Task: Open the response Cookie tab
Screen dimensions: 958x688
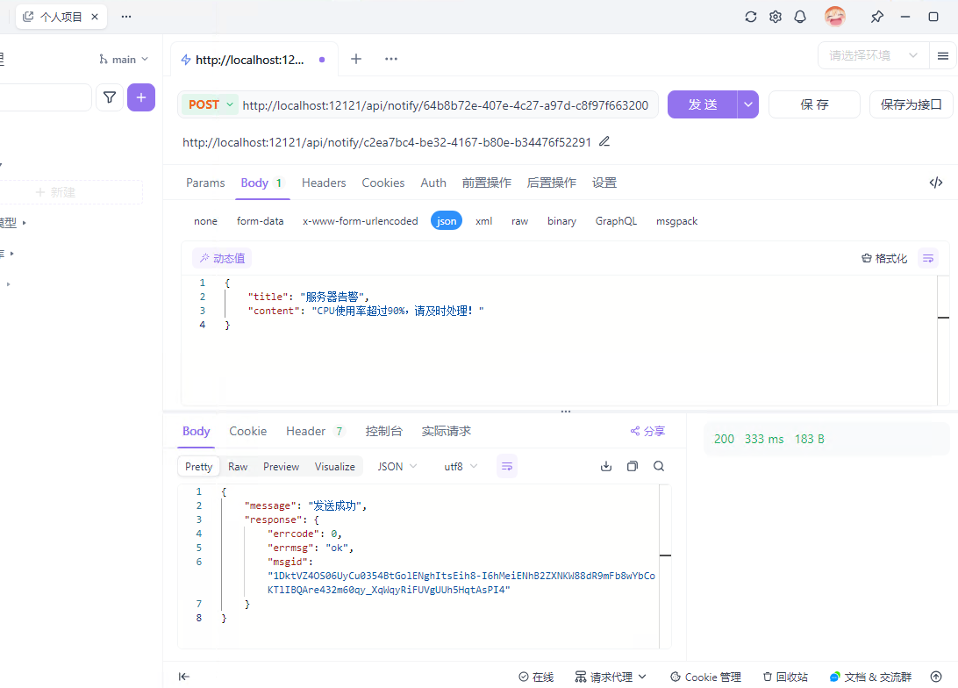Action: point(247,431)
